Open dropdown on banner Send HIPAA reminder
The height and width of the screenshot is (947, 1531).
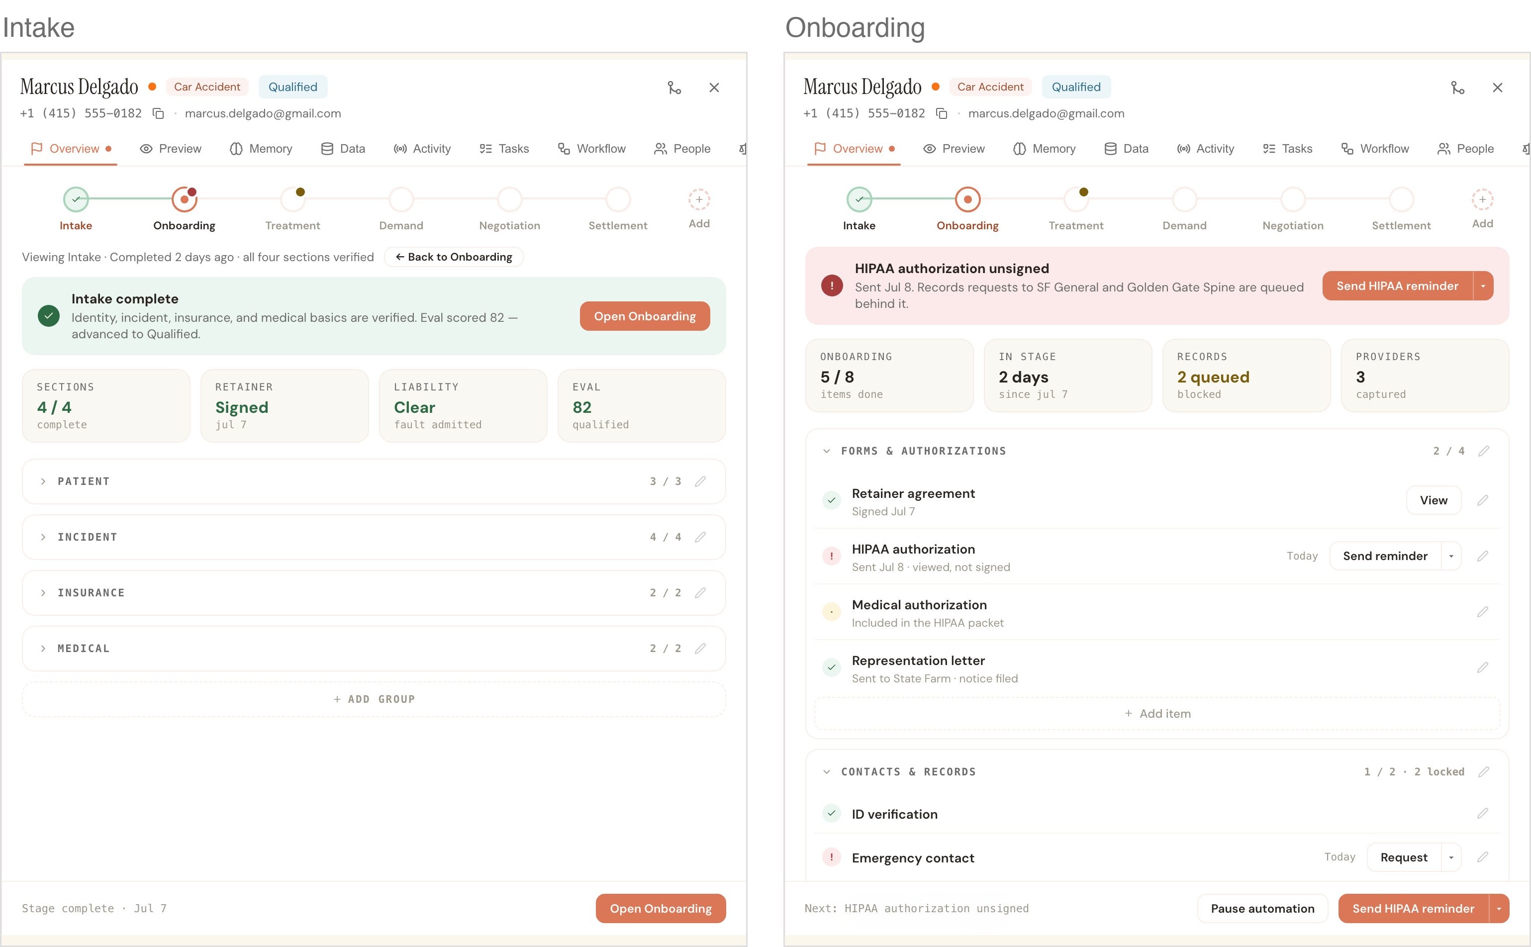[1483, 285]
